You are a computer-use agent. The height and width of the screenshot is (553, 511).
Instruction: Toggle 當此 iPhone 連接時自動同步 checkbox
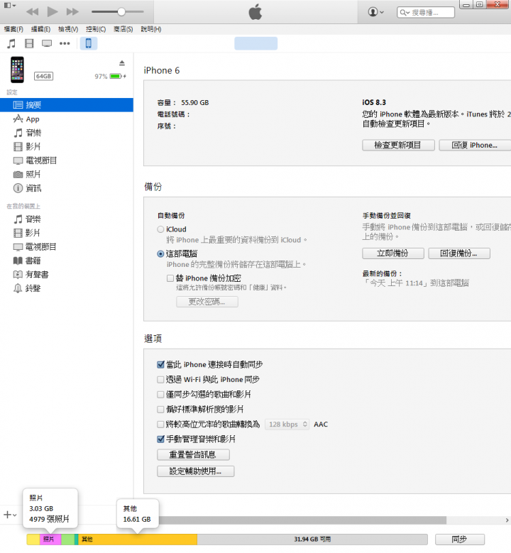pos(161,365)
